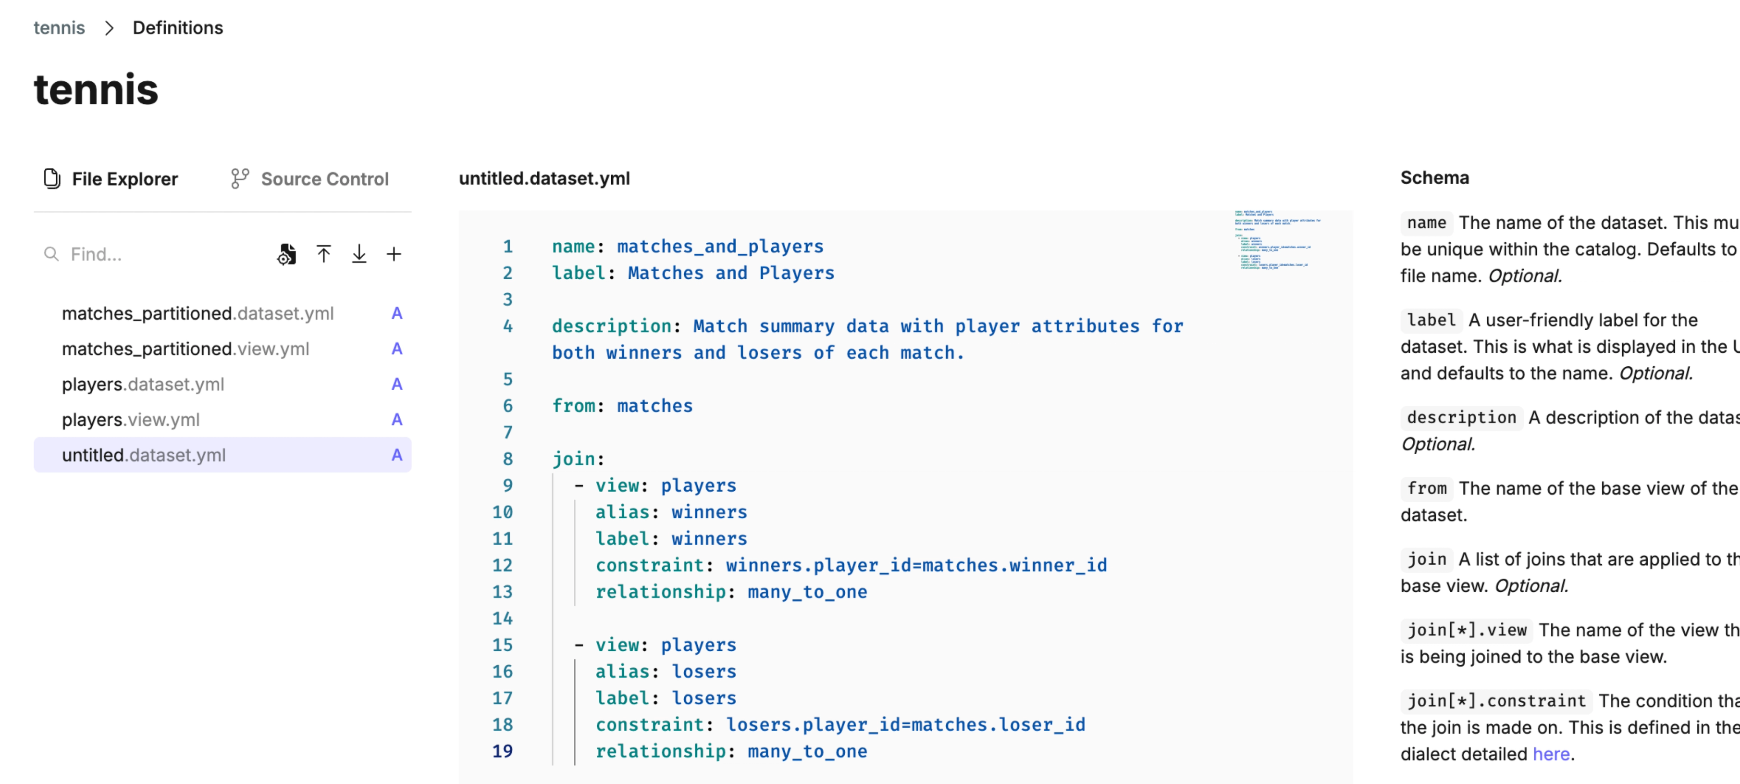Screen dimensions: 1740x784
Task: Click the plus icon to add file
Action: (394, 254)
